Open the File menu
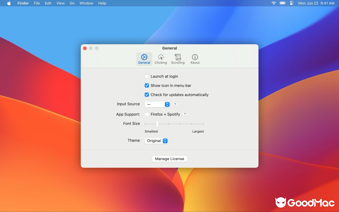The width and height of the screenshot is (339, 212). 37,3
